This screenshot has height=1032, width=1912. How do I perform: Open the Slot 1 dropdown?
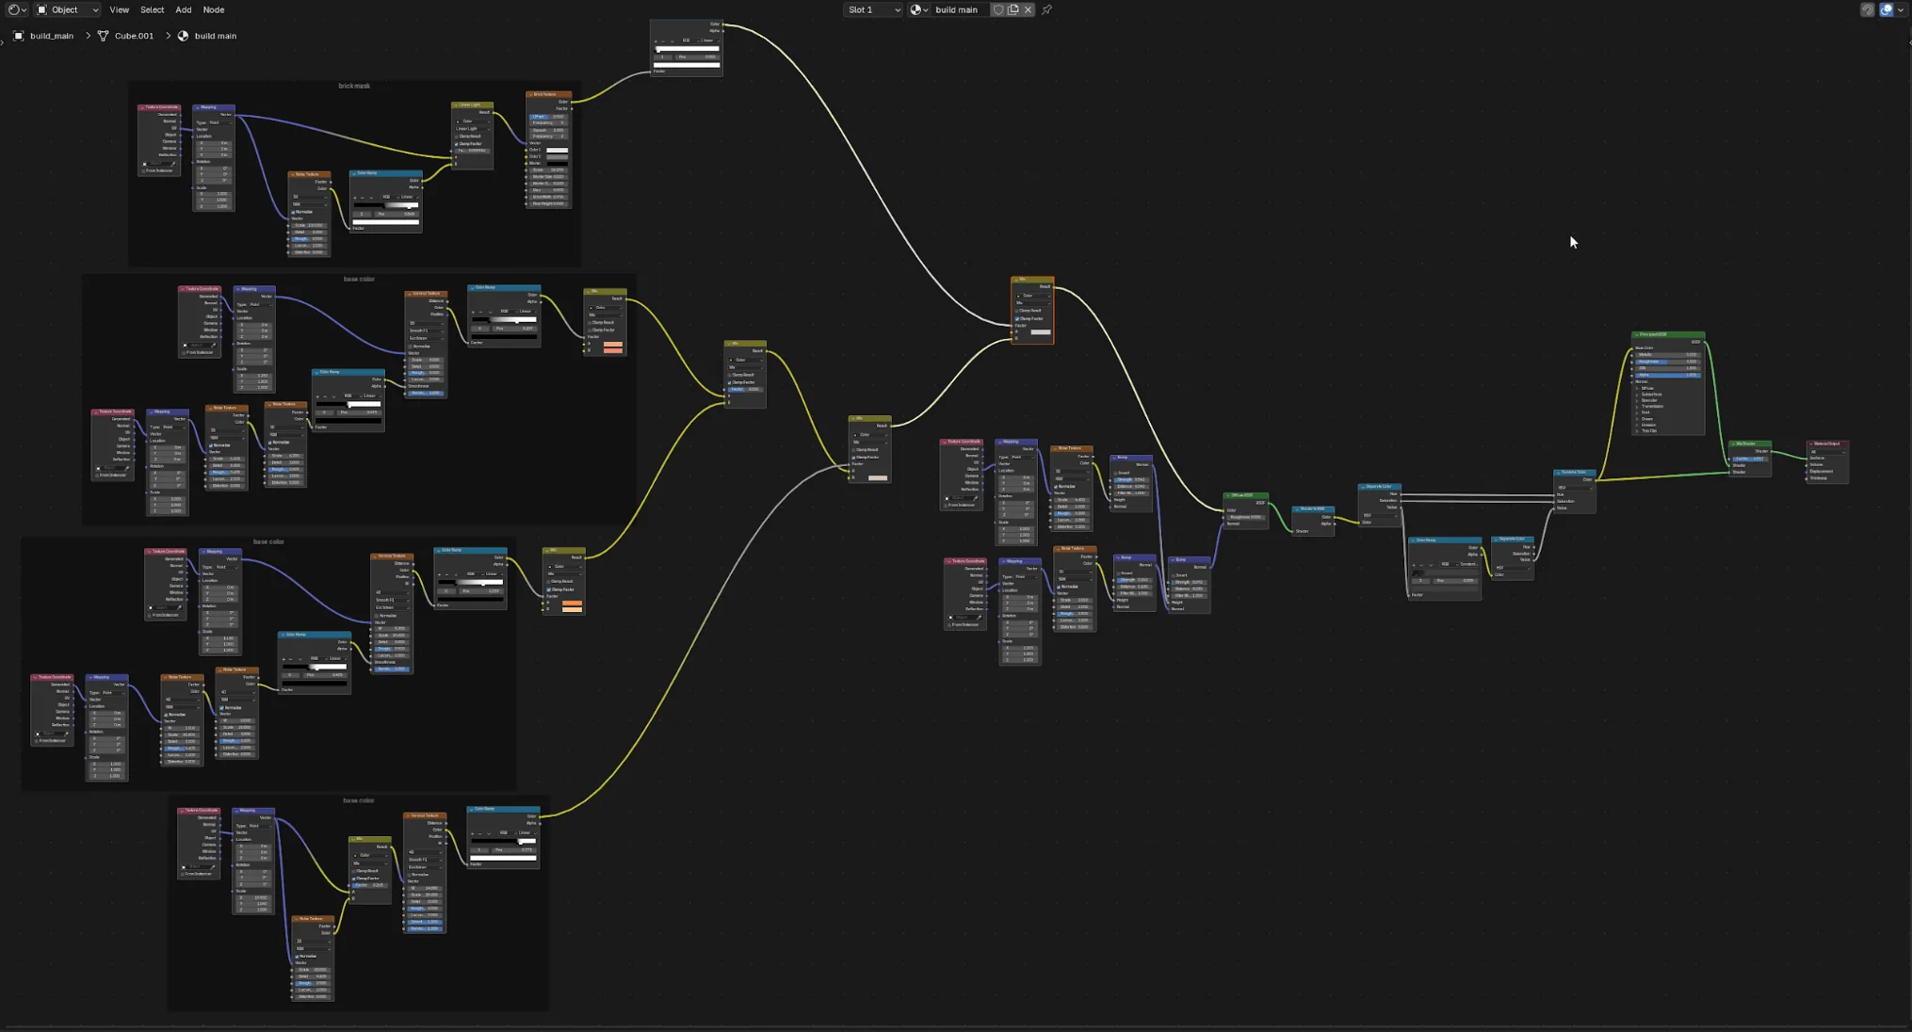click(x=873, y=9)
